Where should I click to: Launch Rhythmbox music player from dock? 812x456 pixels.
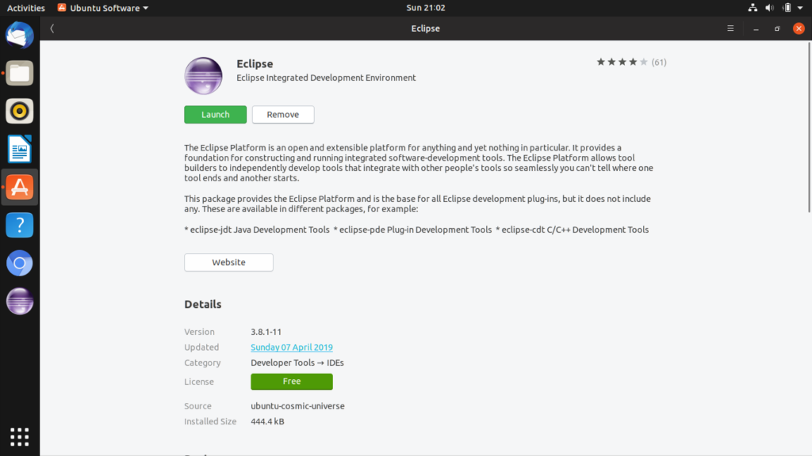tap(20, 111)
